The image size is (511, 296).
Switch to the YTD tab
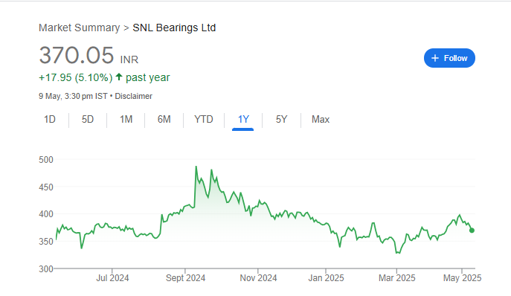click(204, 119)
